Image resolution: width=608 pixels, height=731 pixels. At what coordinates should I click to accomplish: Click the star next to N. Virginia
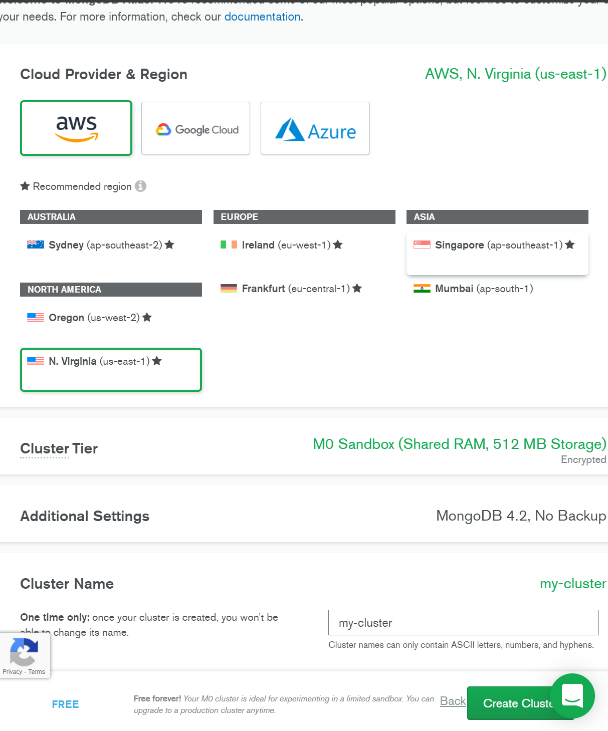click(x=157, y=361)
